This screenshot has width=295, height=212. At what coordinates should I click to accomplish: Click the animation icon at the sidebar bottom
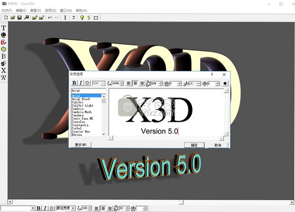3,78
